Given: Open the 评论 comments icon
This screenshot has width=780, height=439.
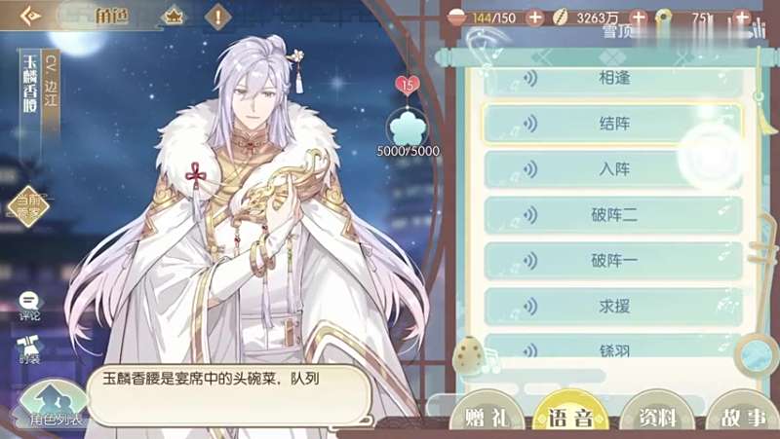Looking at the screenshot, I should pos(30,307).
